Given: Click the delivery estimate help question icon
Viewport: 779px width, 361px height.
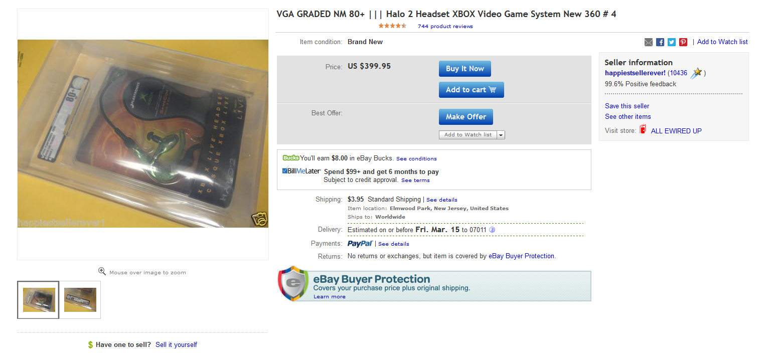Looking at the screenshot, I should click(x=492, y=230).
